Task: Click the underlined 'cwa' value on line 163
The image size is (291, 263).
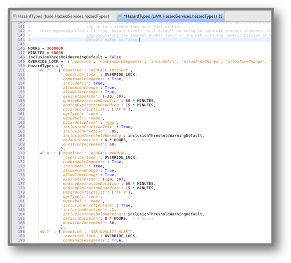Action: pos(111,122)
